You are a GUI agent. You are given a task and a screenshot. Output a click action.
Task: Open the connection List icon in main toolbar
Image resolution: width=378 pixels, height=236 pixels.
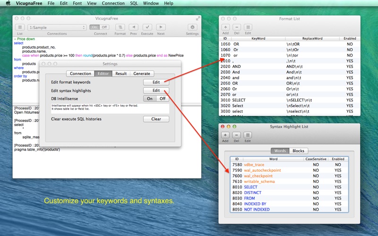tap(20, 27)
